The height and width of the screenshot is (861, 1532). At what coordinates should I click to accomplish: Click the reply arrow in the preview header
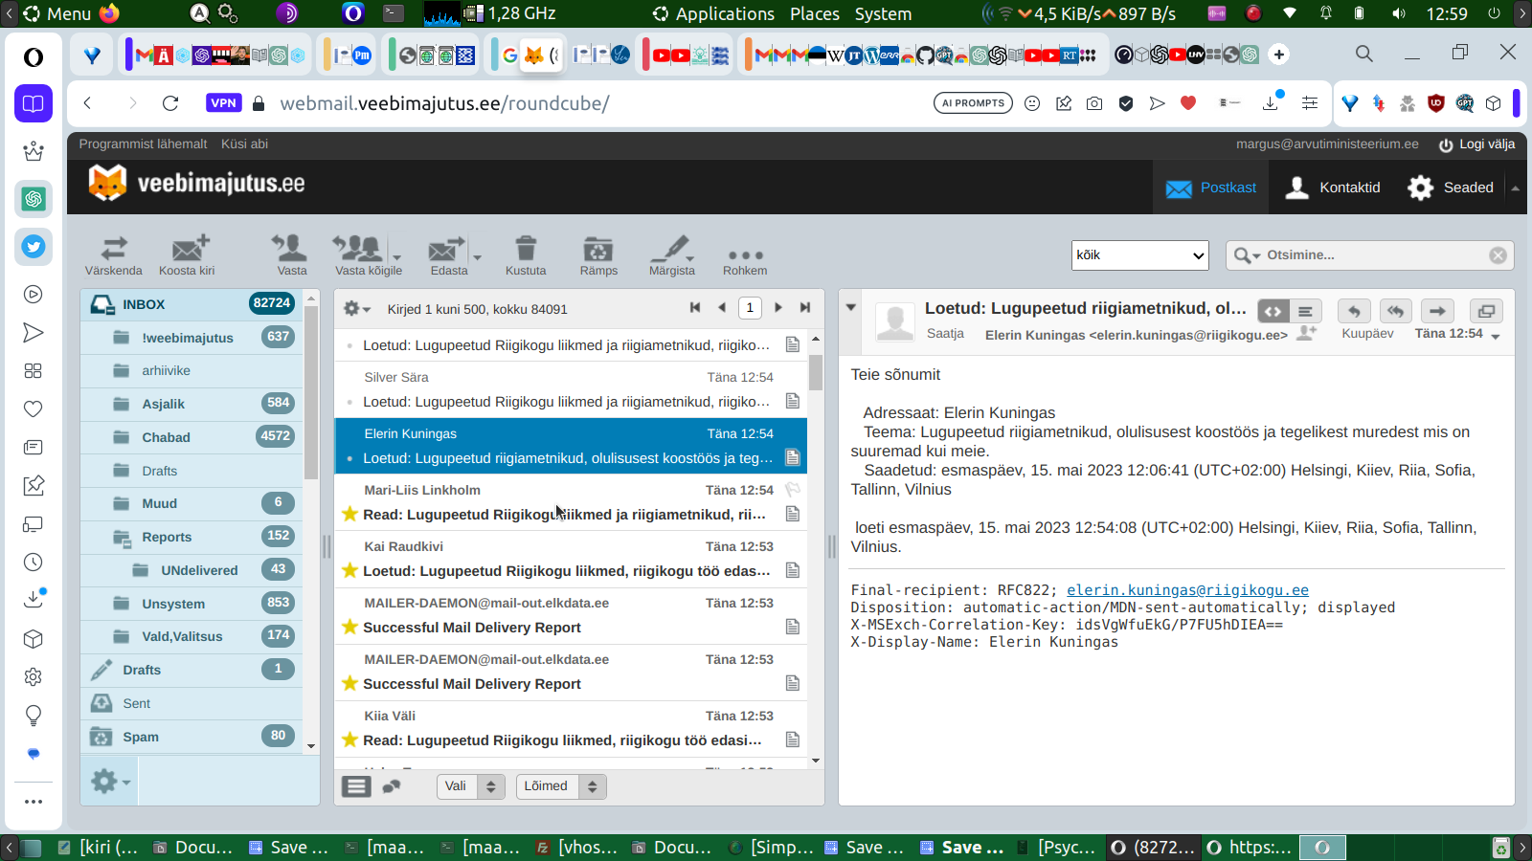(1354, 311)
